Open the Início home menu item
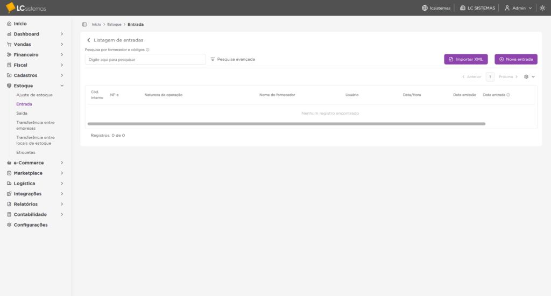The image size is (551, 296). tap(20, 24)
